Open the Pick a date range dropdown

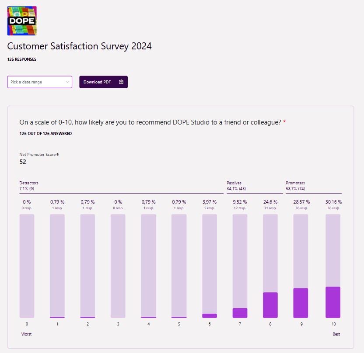tap(40, 82)
